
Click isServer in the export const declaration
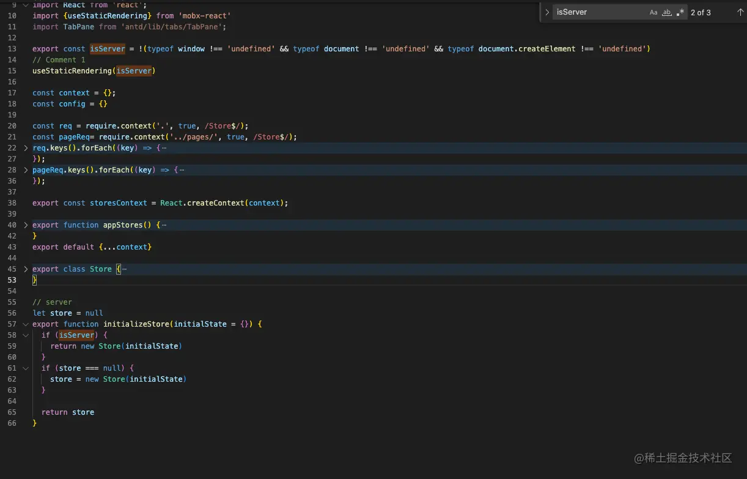pyautogui.click(x=108, y=49)
